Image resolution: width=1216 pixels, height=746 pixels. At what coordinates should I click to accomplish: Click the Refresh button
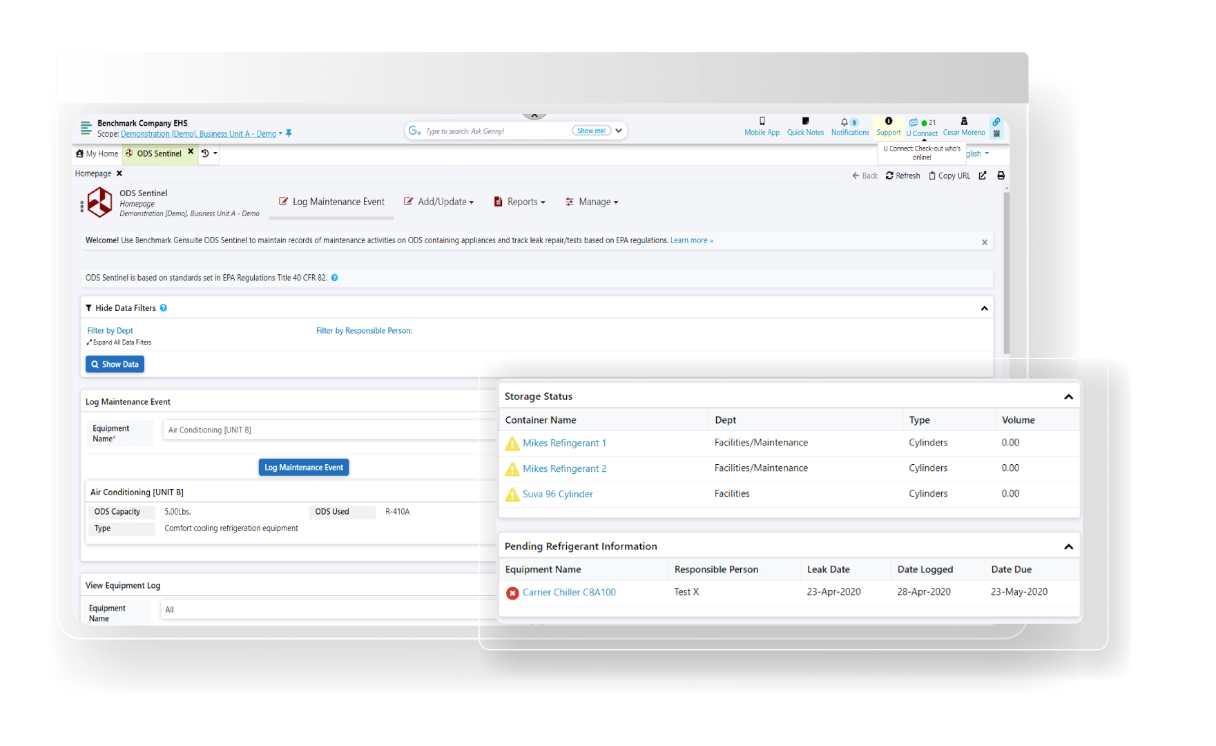click(x=903, y=175)
